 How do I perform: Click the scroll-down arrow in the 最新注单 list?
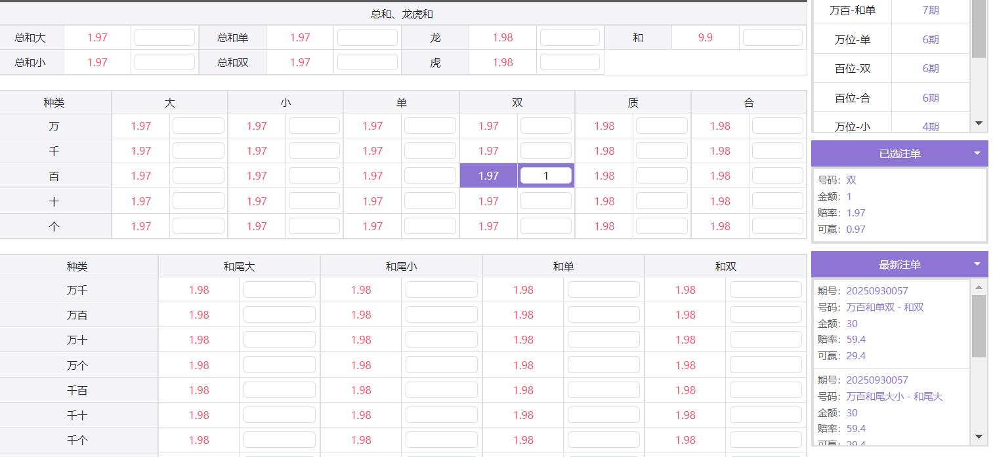(979, 437)
